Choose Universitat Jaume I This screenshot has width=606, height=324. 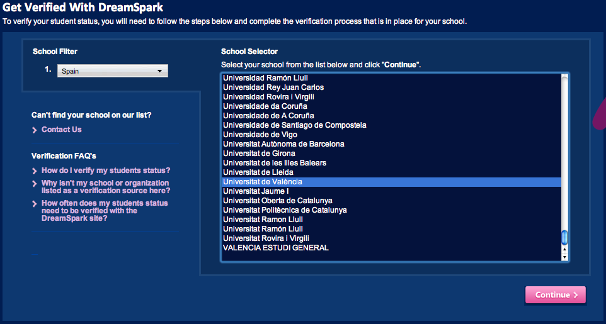coord(256,191)
